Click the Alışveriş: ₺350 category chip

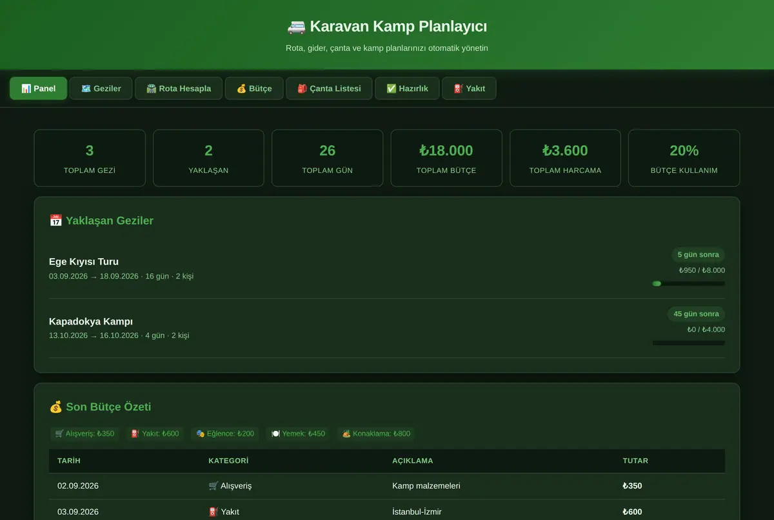(x=84, y=434)
